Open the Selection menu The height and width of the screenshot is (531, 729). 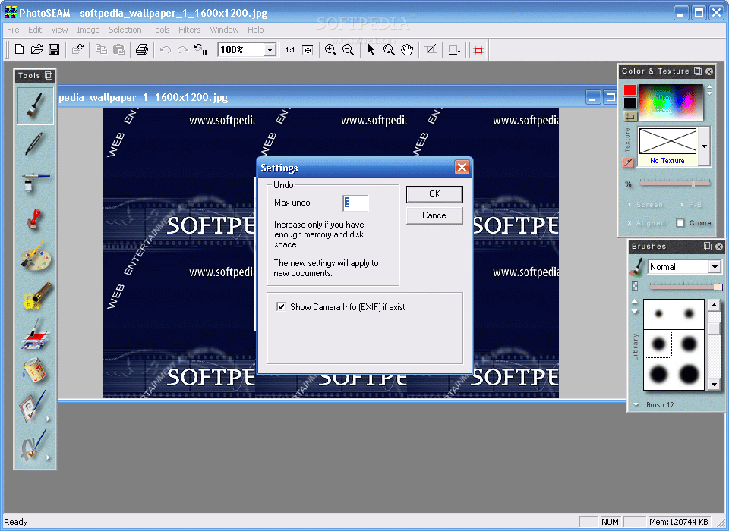pos(125,30)
